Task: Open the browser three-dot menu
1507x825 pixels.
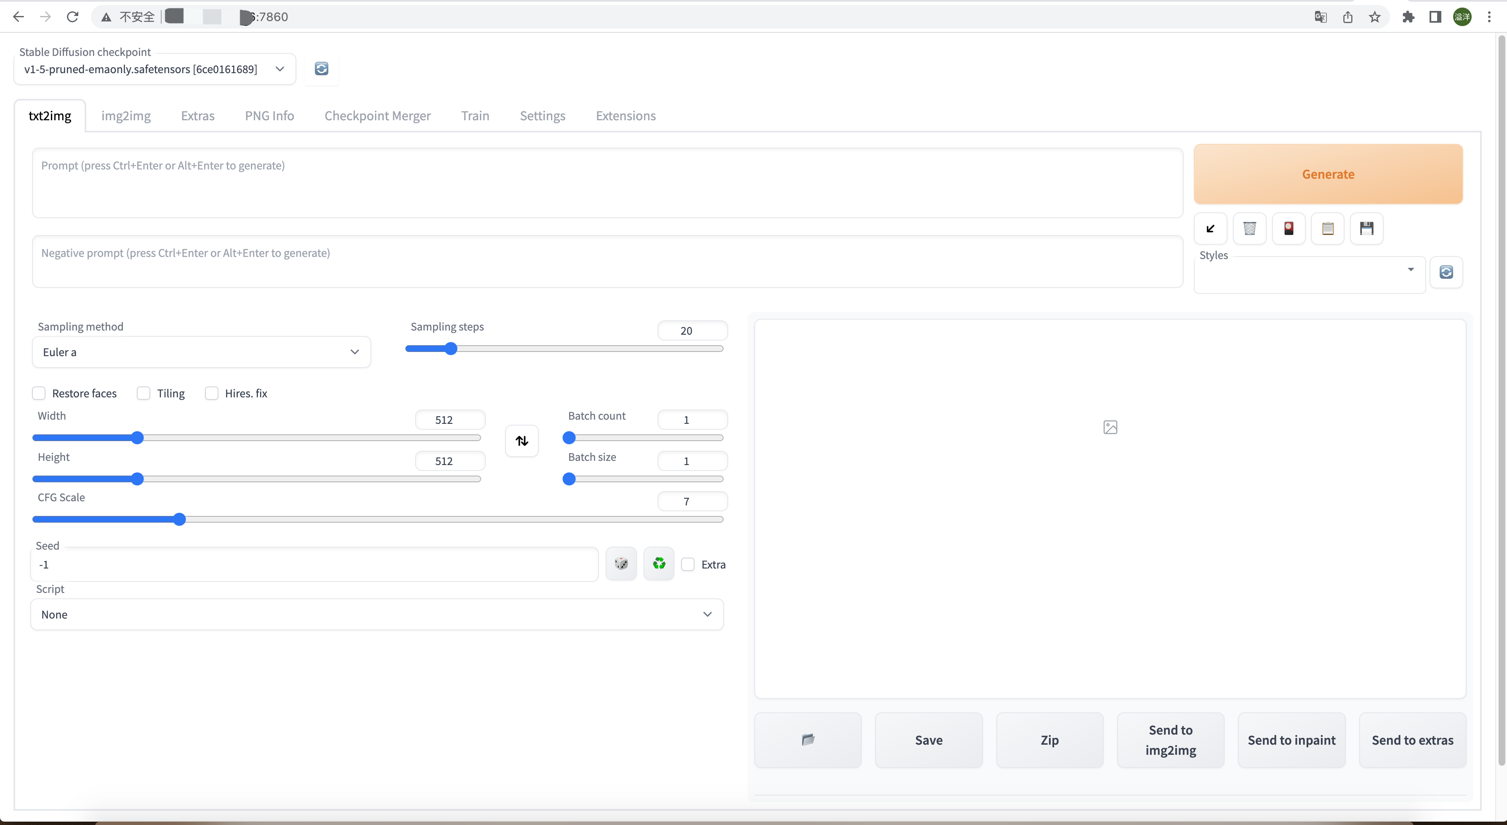Action: [x=1489, y=17]
